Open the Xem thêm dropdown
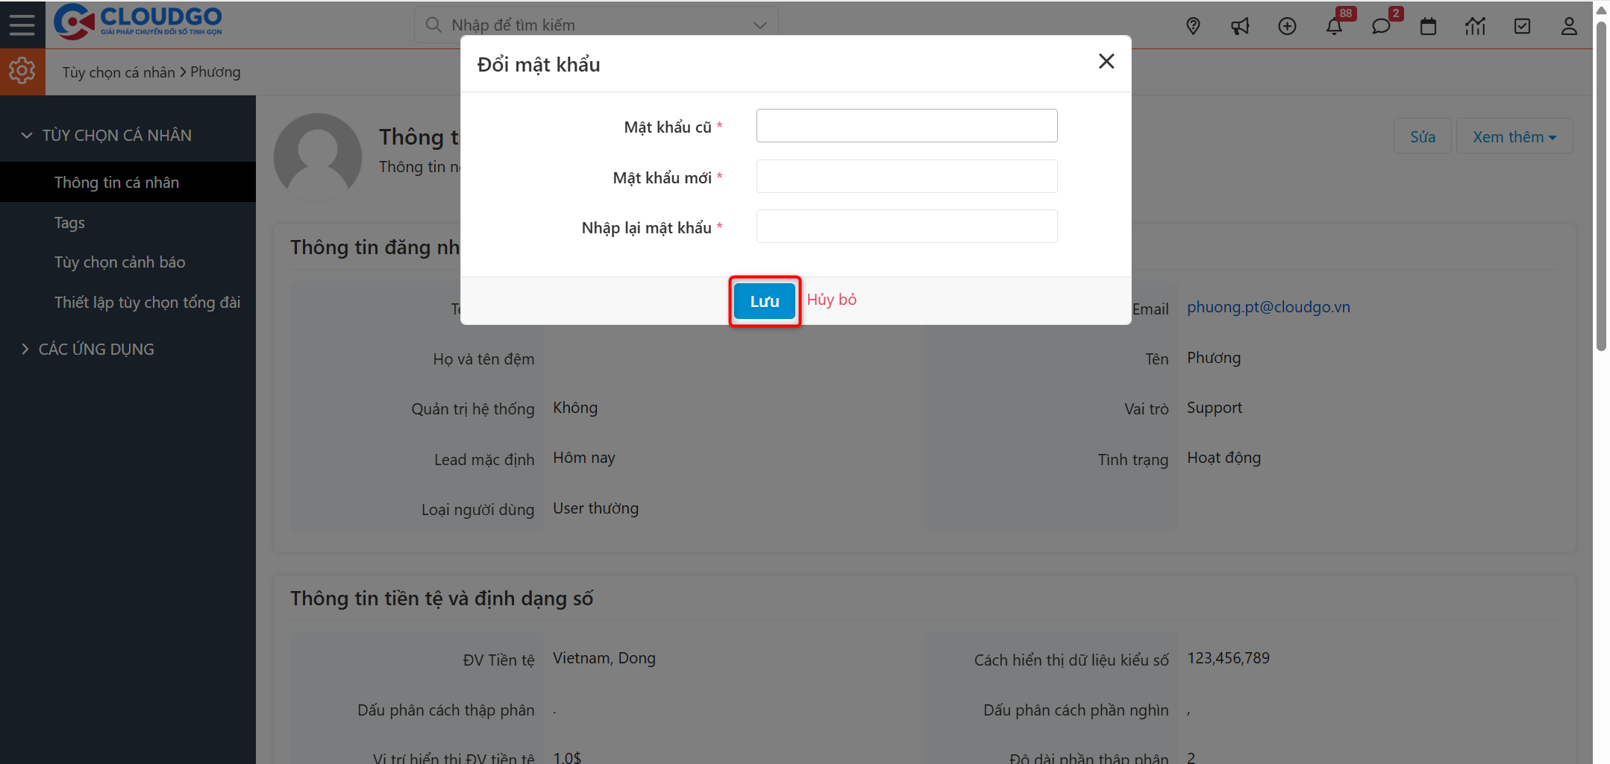 point(1515,136)
